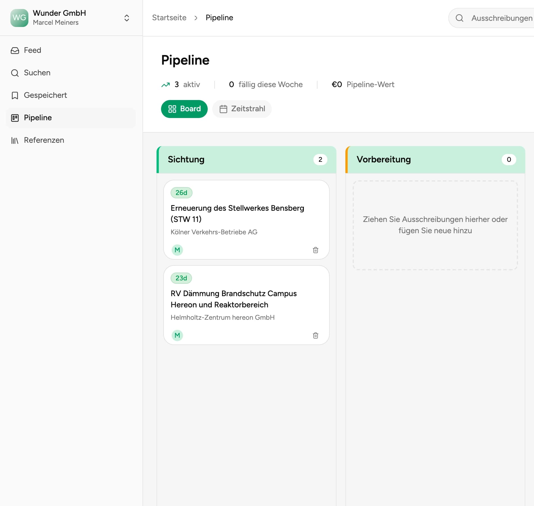Switch to Board view

point(184,109)
